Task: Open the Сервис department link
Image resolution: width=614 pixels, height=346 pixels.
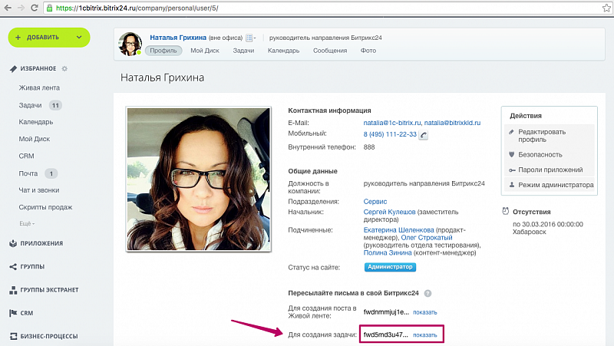Action: (375, 202)
